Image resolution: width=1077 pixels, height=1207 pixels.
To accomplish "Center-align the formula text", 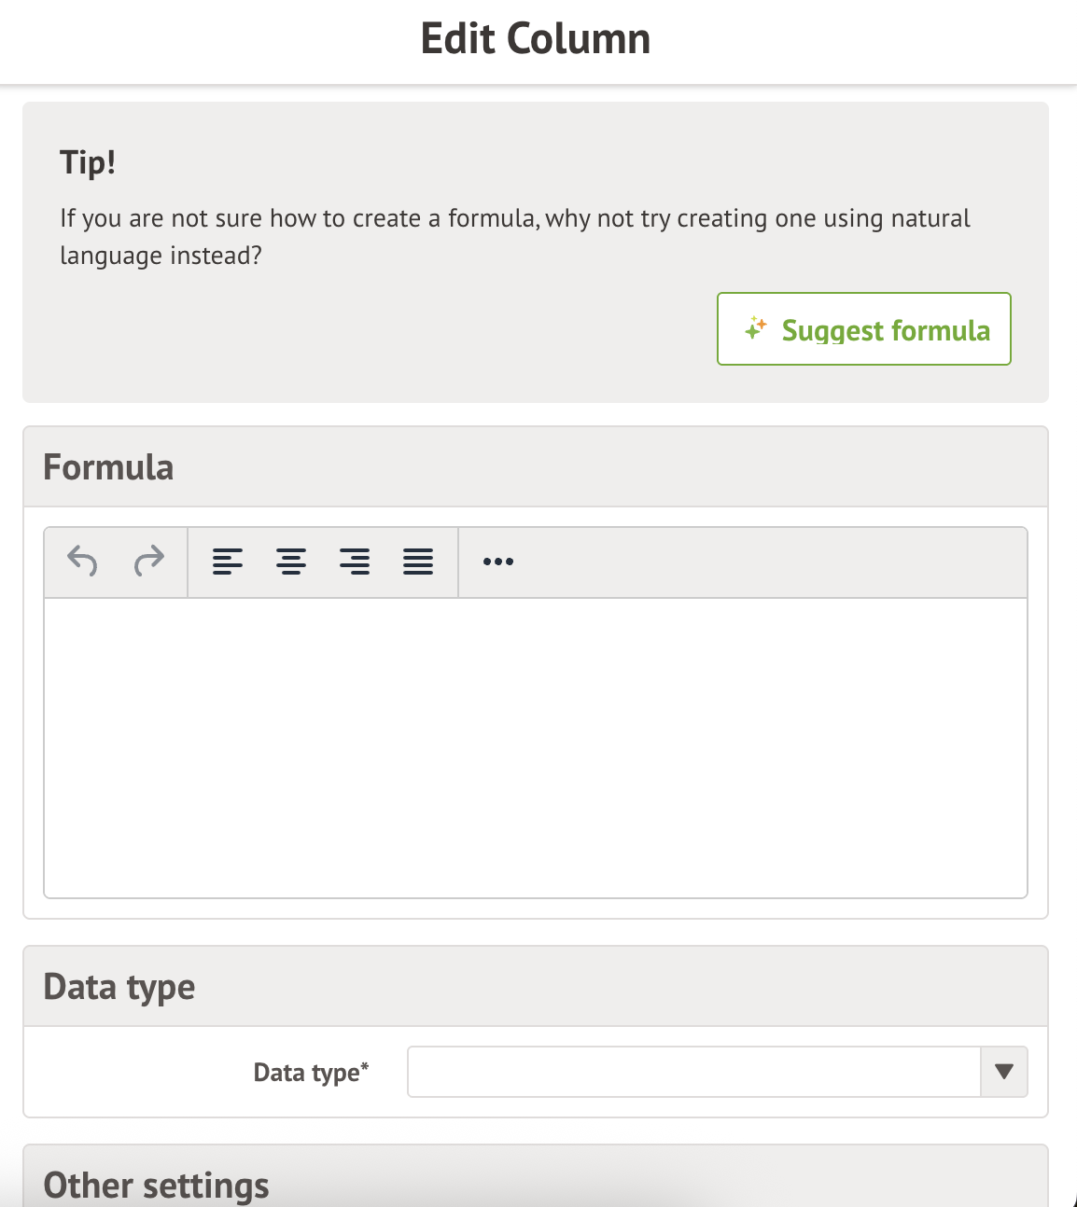I will click(291, 562).
